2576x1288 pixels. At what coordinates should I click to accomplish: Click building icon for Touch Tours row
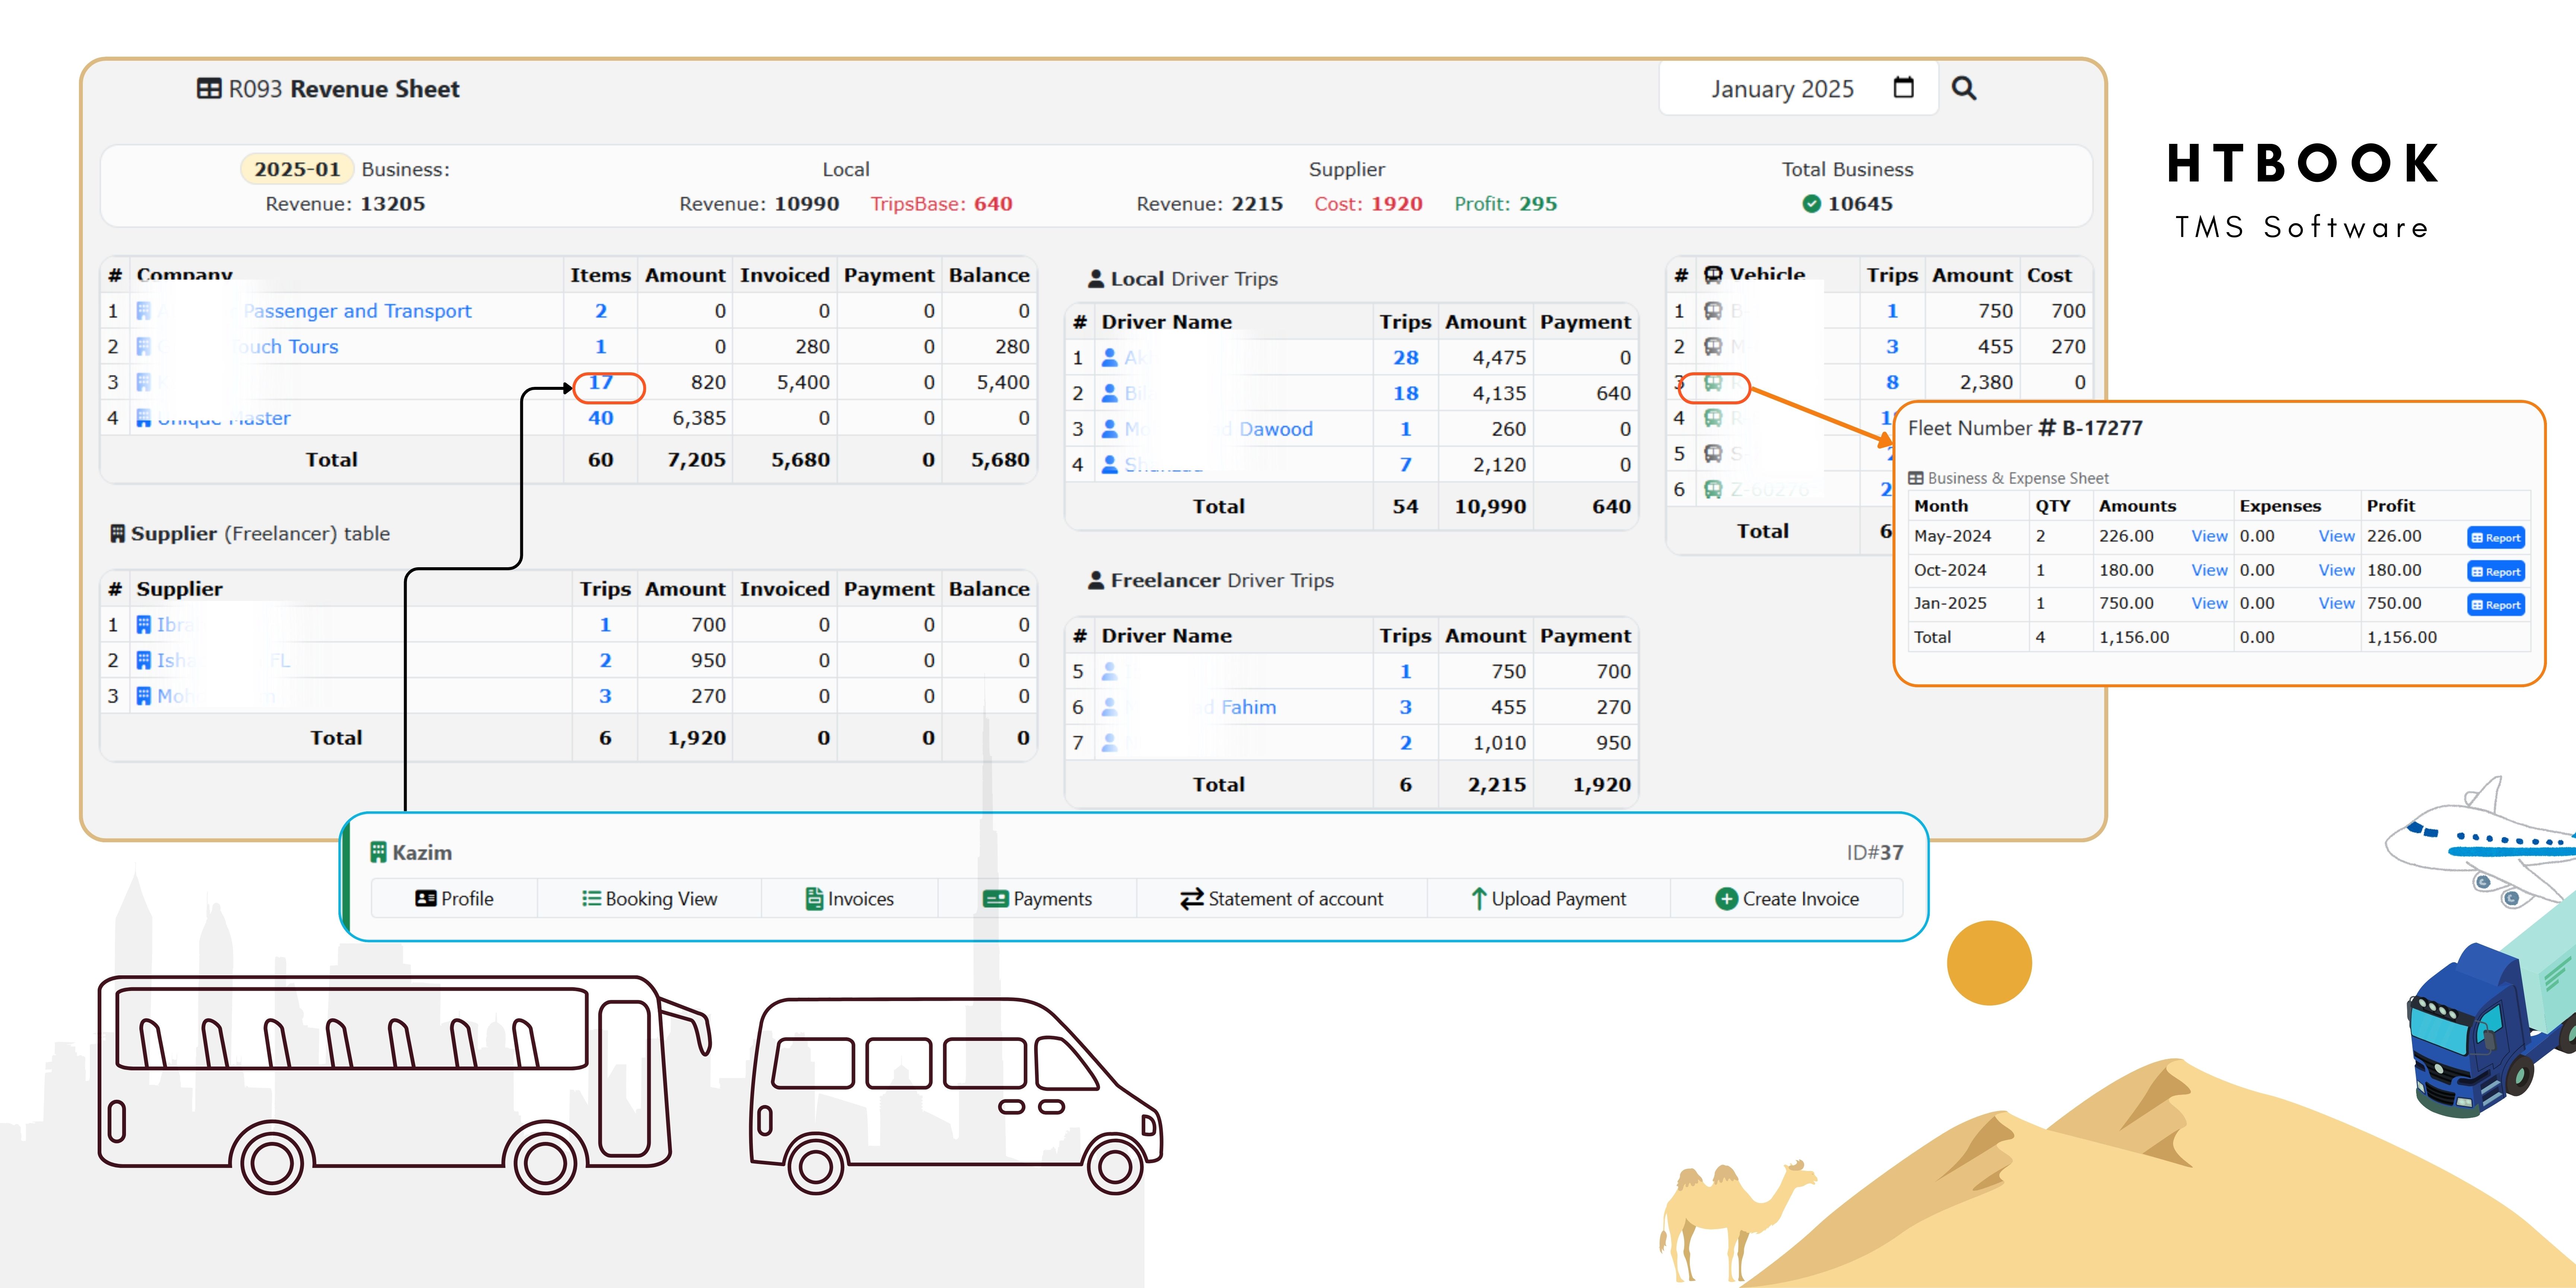pos(144,347)
